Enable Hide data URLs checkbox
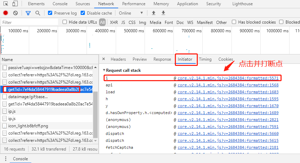The image size is (300, 163). coord(65,22)
